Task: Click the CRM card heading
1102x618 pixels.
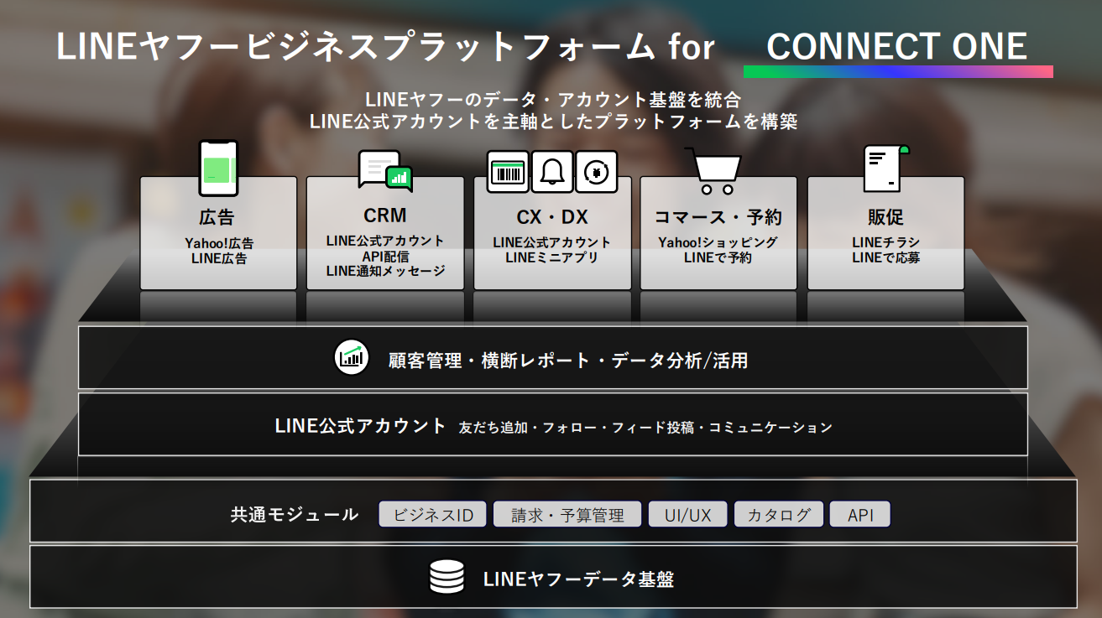Action: click(385, 216)
